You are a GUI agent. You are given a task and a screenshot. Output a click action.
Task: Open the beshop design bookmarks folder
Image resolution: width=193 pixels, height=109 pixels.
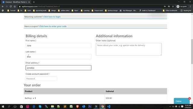(x=111, y=11)
